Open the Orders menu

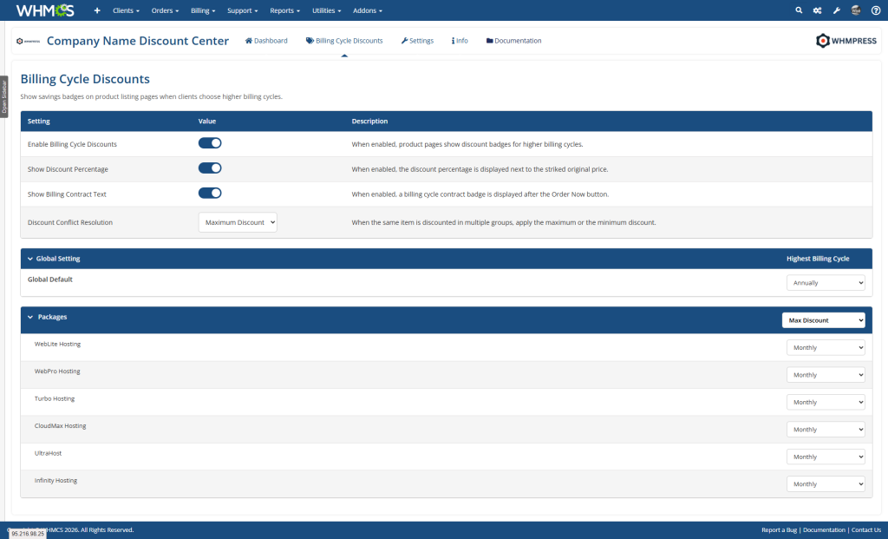165,10
